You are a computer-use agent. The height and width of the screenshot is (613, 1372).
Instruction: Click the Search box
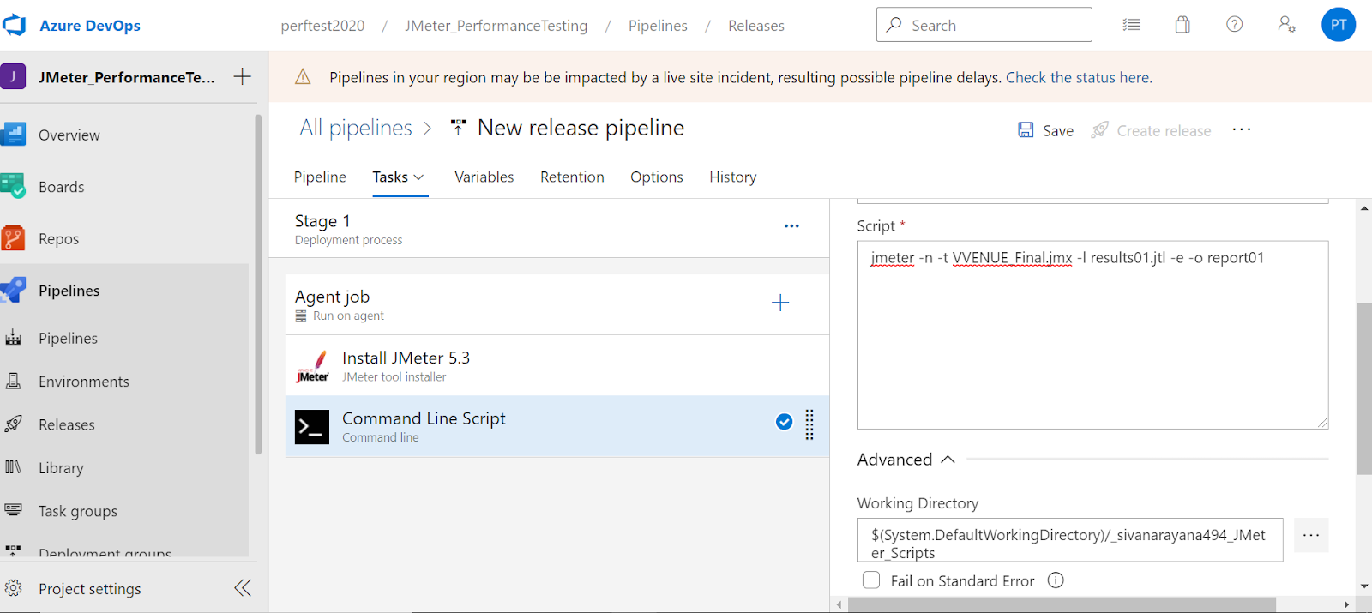pyautogui.click(x=984, y=25)
